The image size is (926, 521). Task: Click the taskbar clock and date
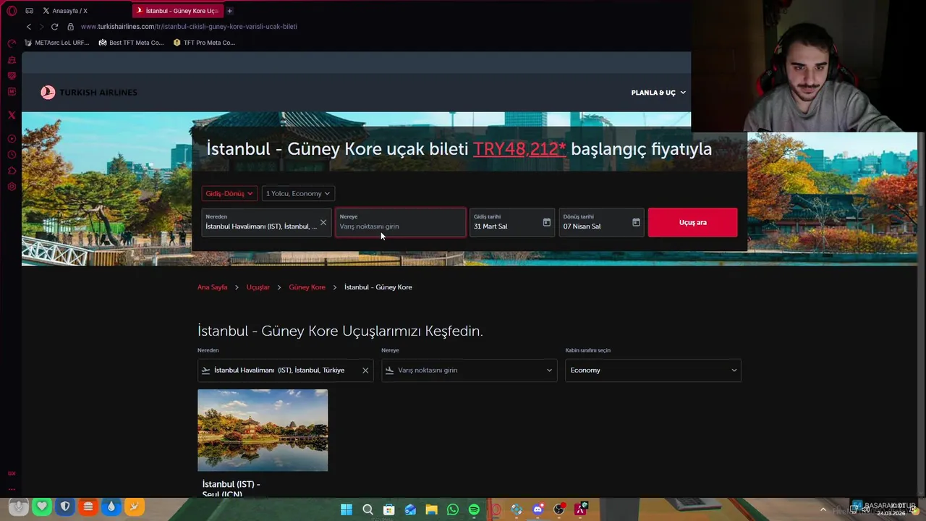pyautogui.click(x=891, y=509)
